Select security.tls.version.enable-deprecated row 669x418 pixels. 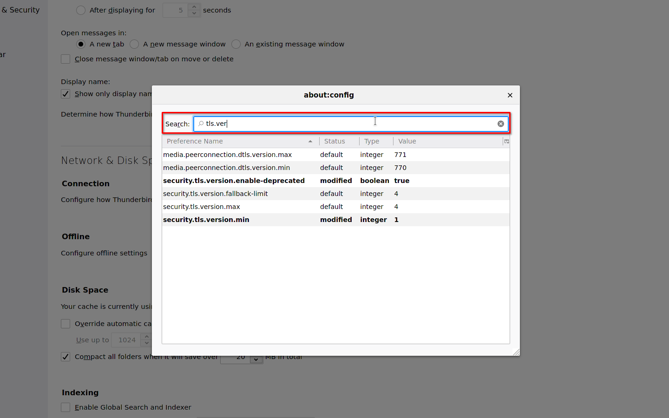point(234,181)
